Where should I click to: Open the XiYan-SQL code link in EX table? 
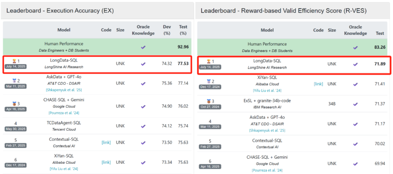pos(106,162)
